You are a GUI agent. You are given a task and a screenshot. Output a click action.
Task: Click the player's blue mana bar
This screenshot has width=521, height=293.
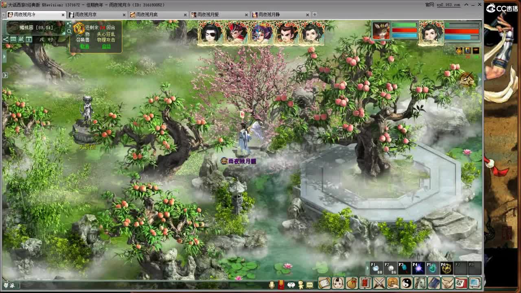462,37
